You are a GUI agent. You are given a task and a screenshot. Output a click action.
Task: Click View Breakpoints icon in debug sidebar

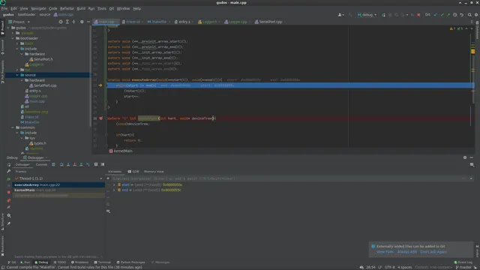[9, 200]
